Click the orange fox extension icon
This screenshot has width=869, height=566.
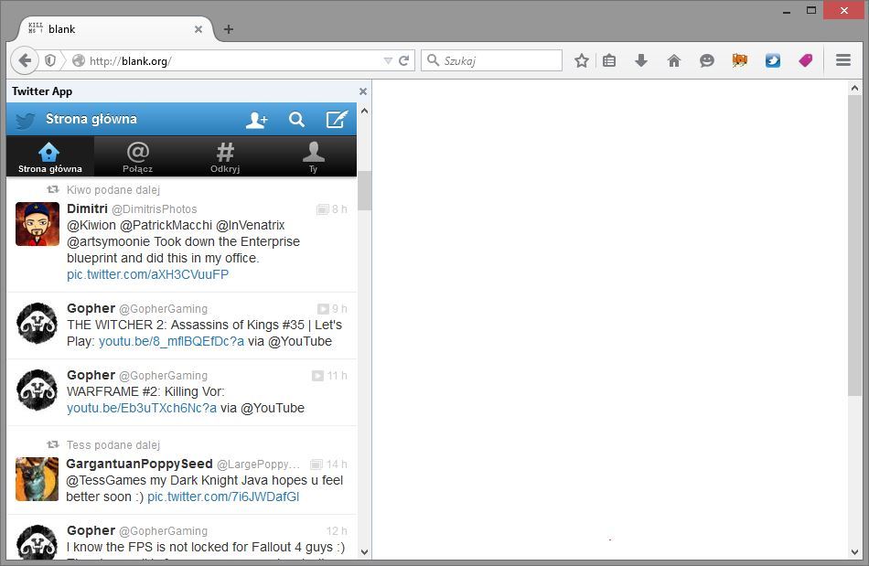(739, 60)
